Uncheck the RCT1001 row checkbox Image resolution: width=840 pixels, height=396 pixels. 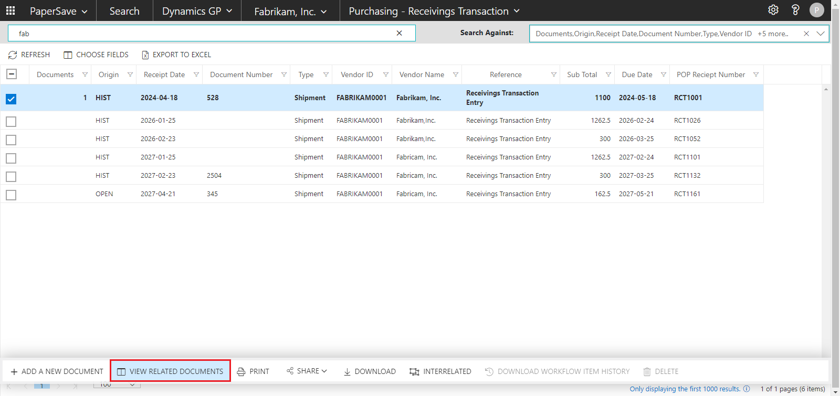11,99
